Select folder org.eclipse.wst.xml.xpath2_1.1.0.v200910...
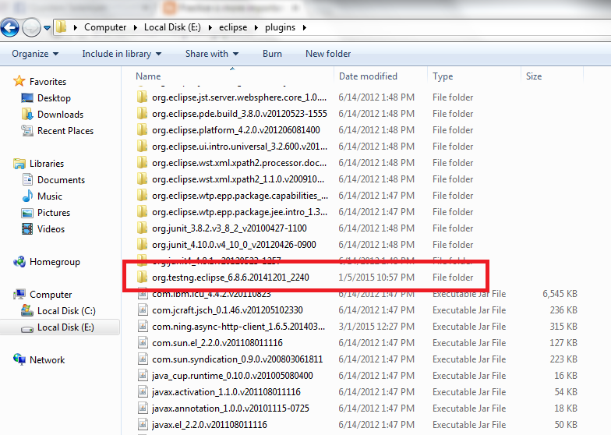 [238, 179]
